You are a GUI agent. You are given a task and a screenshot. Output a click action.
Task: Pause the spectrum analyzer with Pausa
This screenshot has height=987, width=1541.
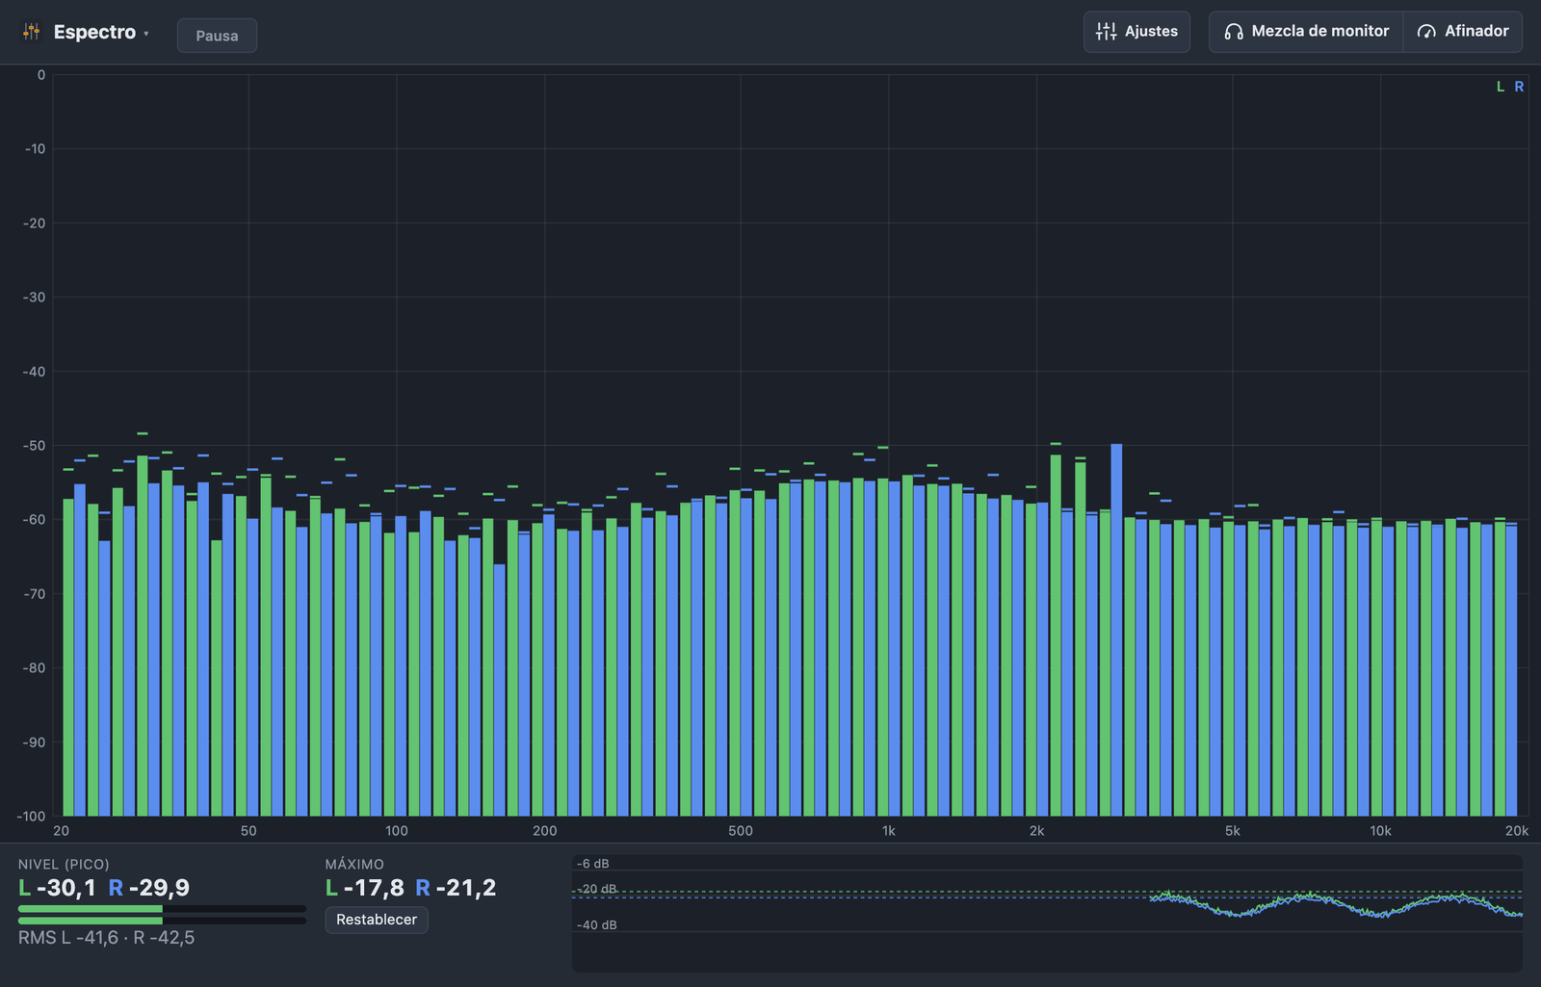217,36
